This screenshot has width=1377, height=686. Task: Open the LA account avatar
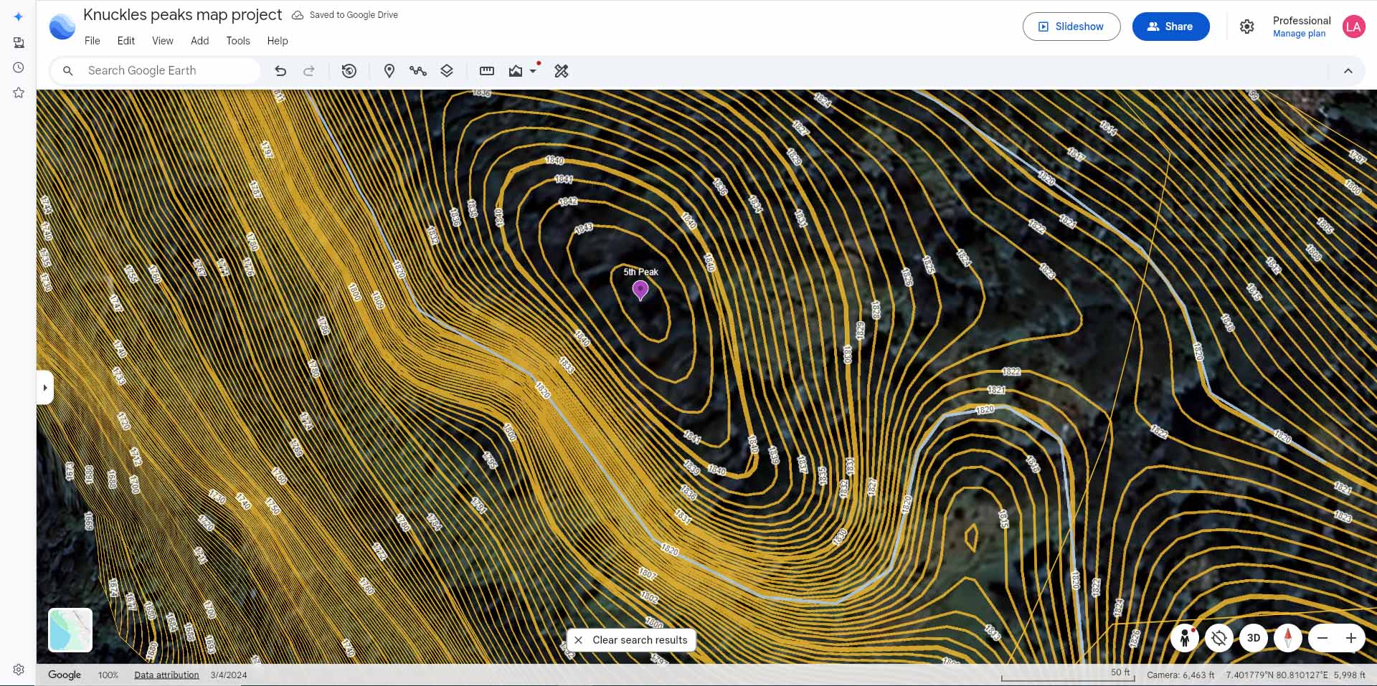1353,27
